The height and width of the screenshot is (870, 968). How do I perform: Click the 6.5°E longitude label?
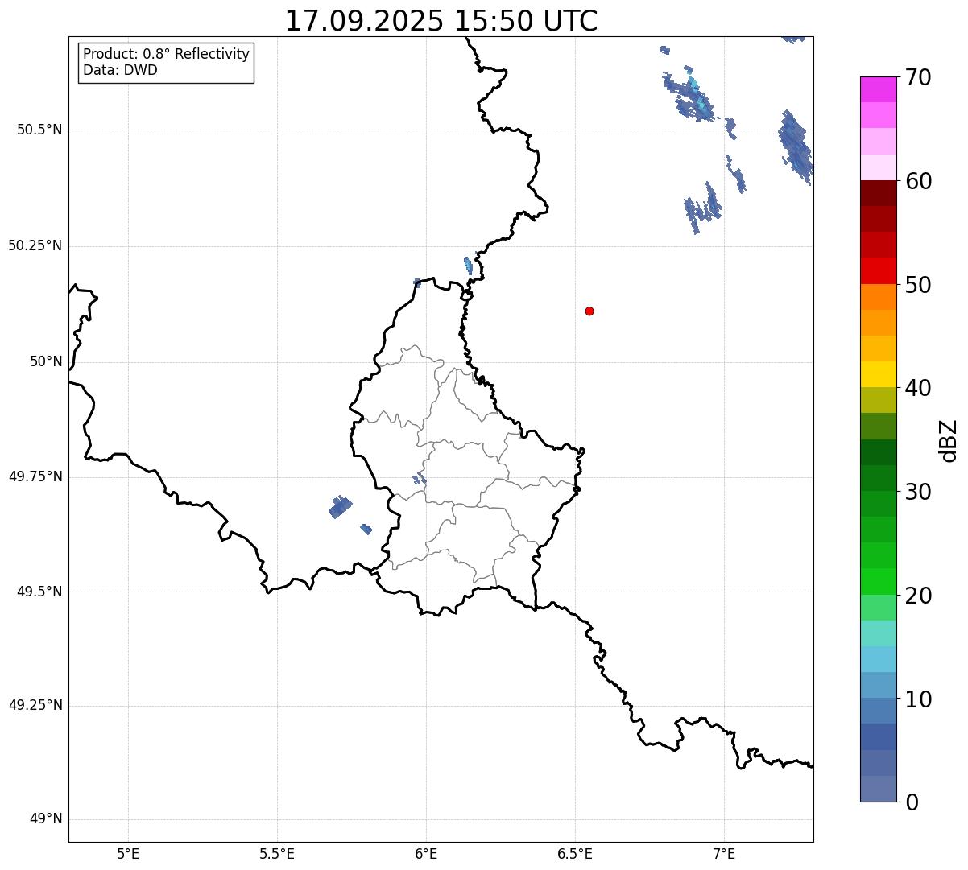point(575,853)
